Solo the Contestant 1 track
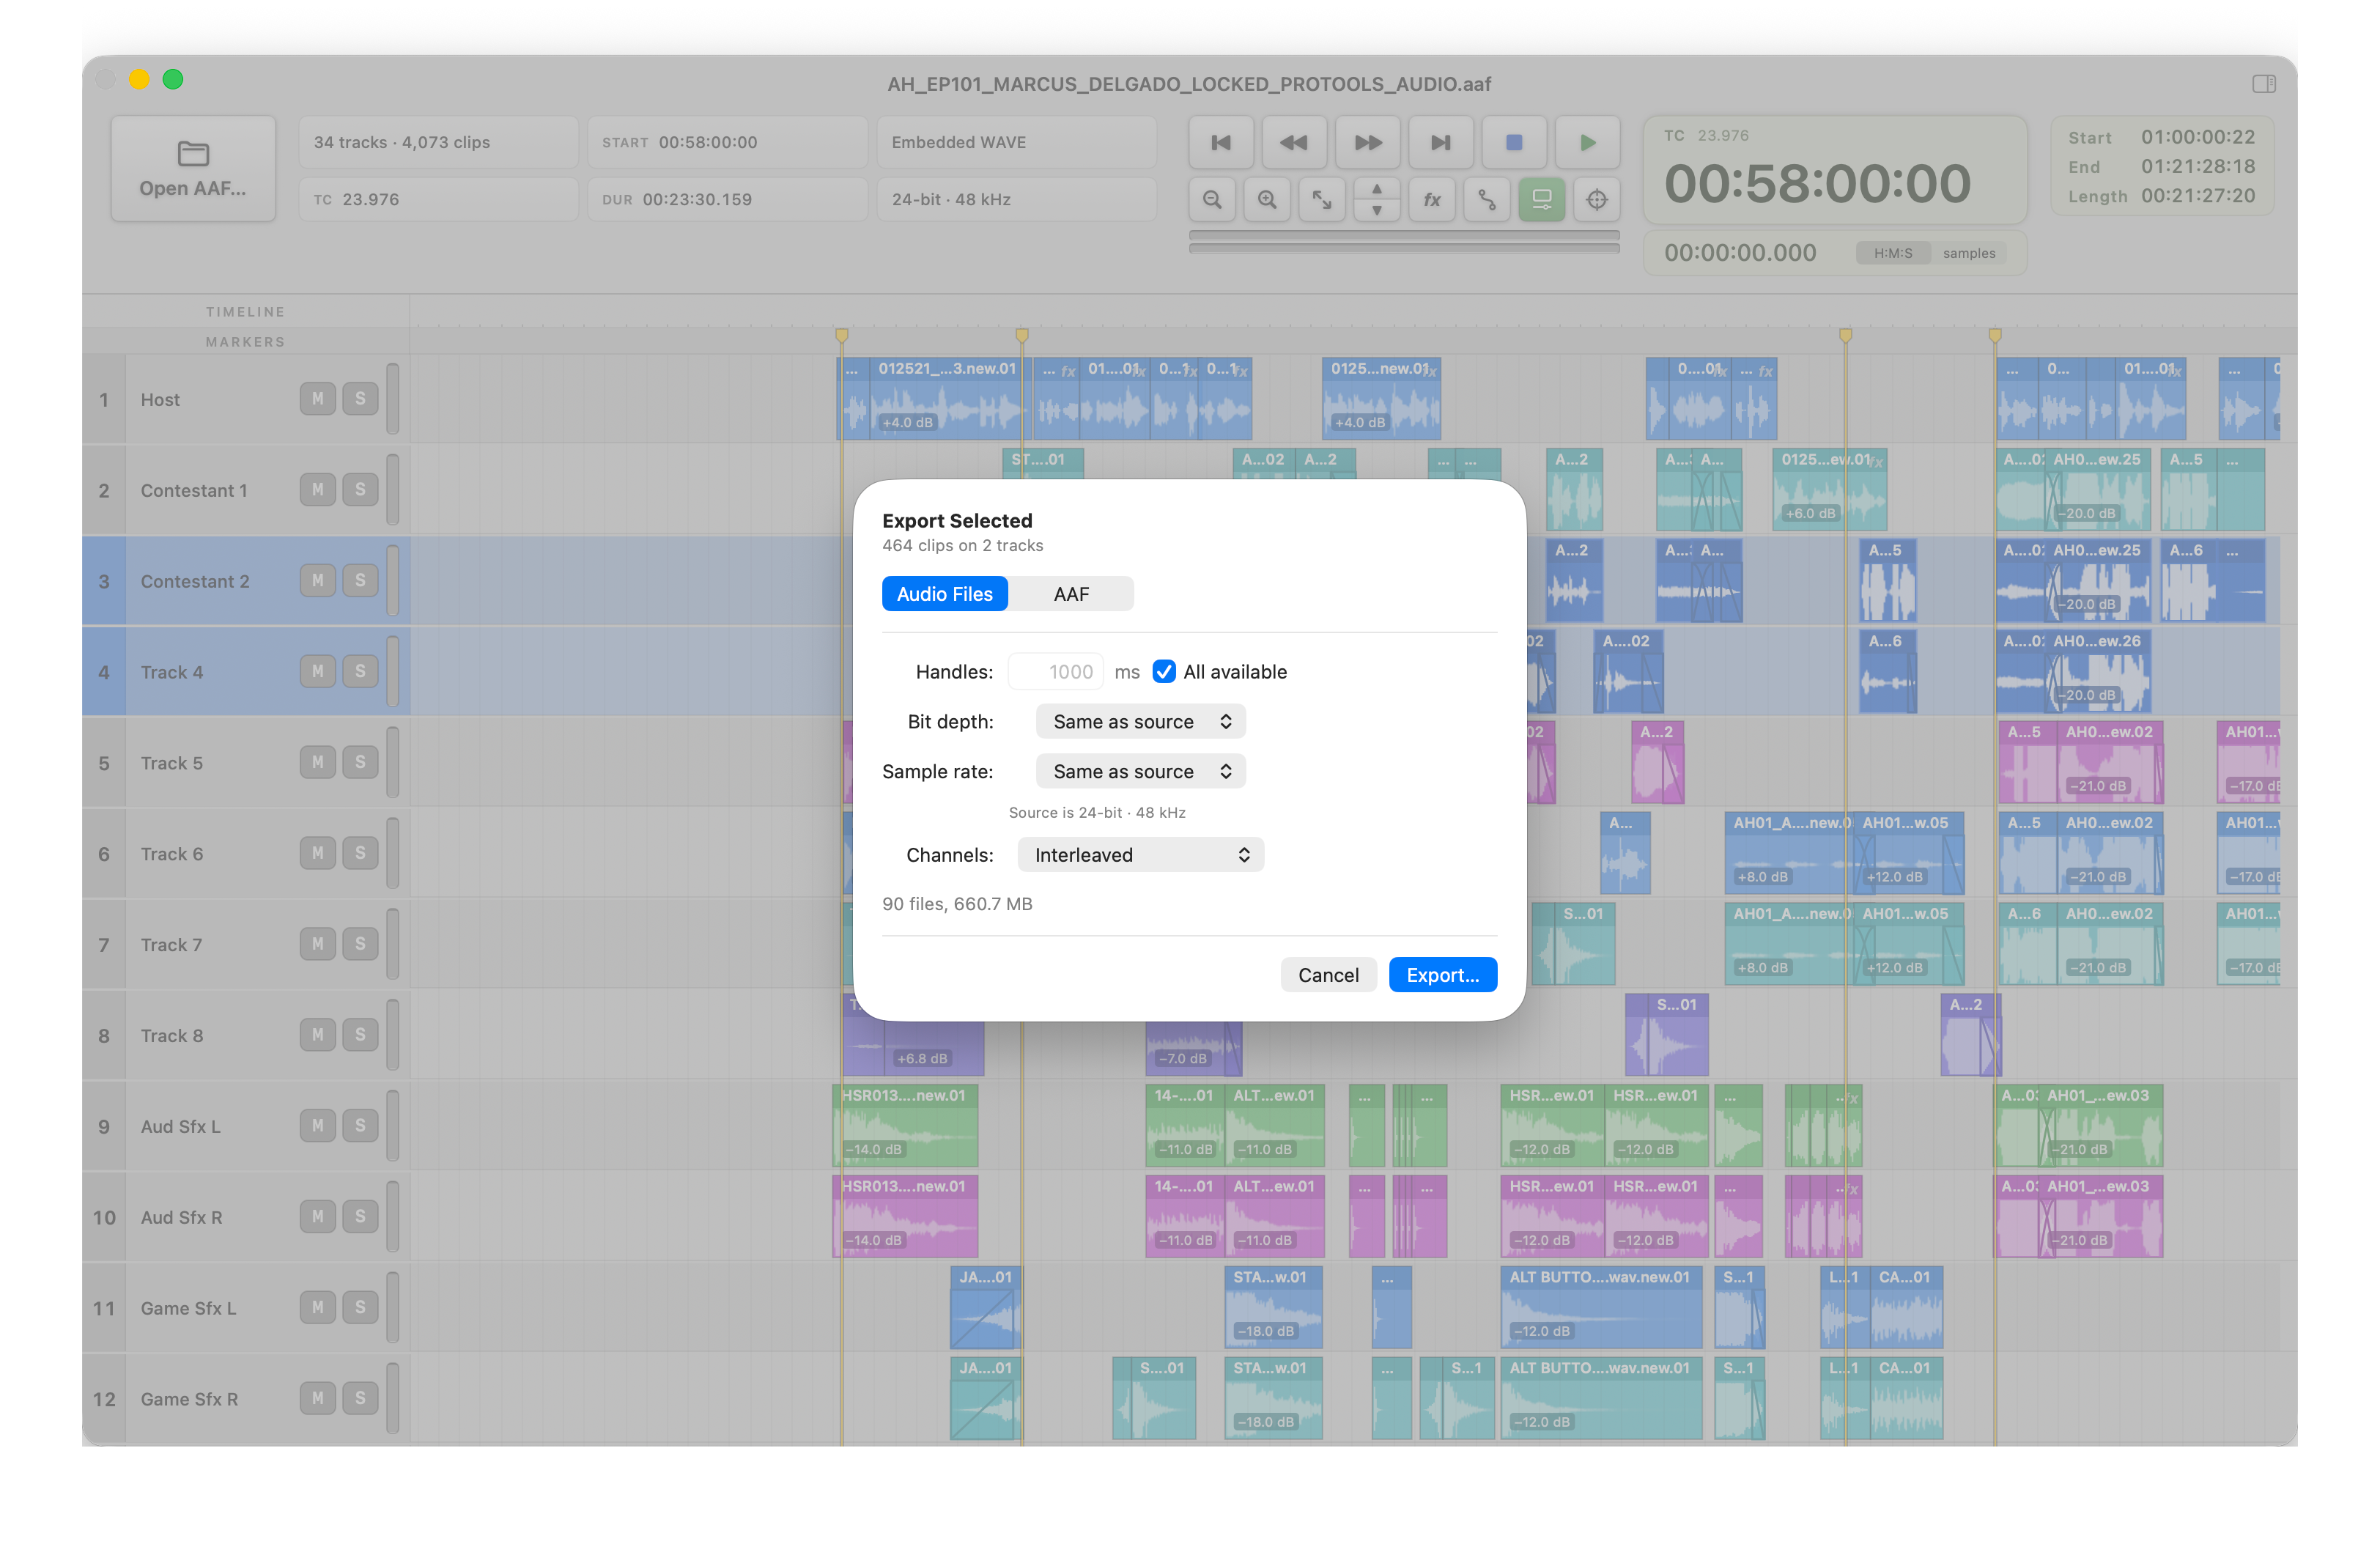 360,490
